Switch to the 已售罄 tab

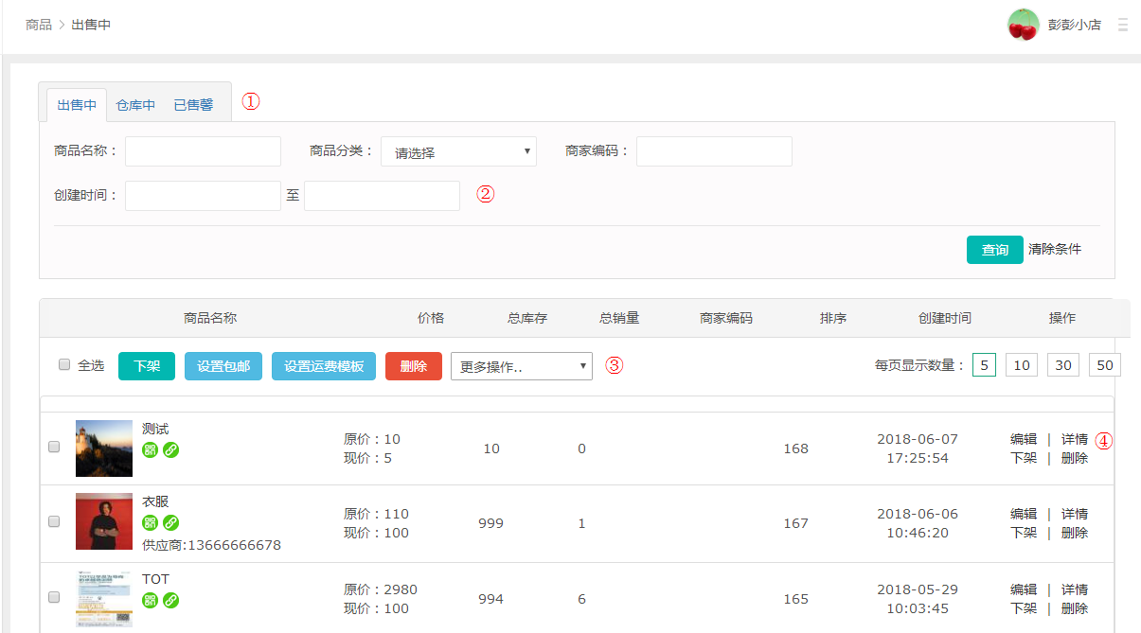193,105
